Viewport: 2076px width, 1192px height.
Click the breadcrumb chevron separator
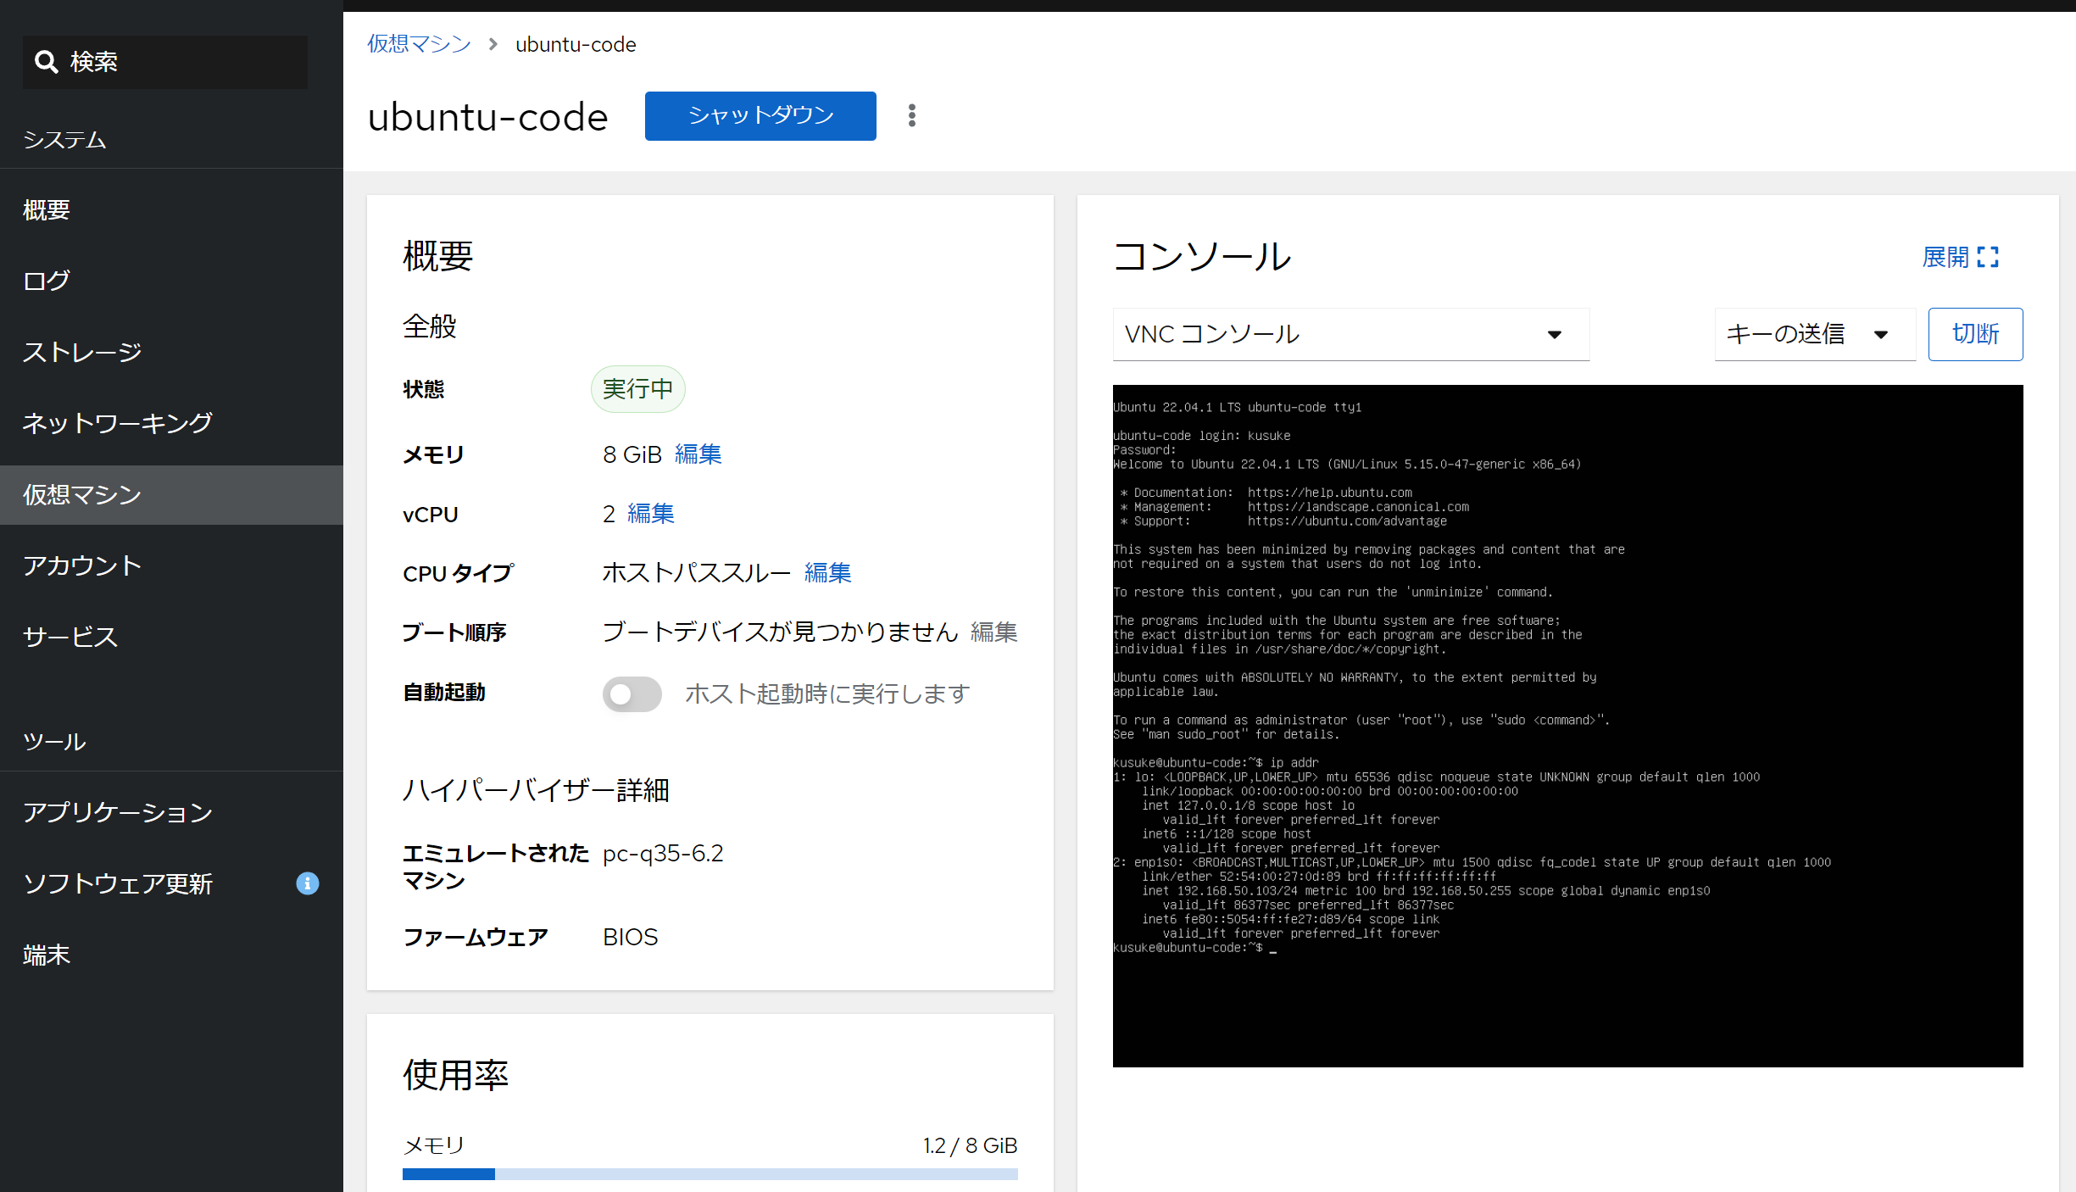pos(493,44)
